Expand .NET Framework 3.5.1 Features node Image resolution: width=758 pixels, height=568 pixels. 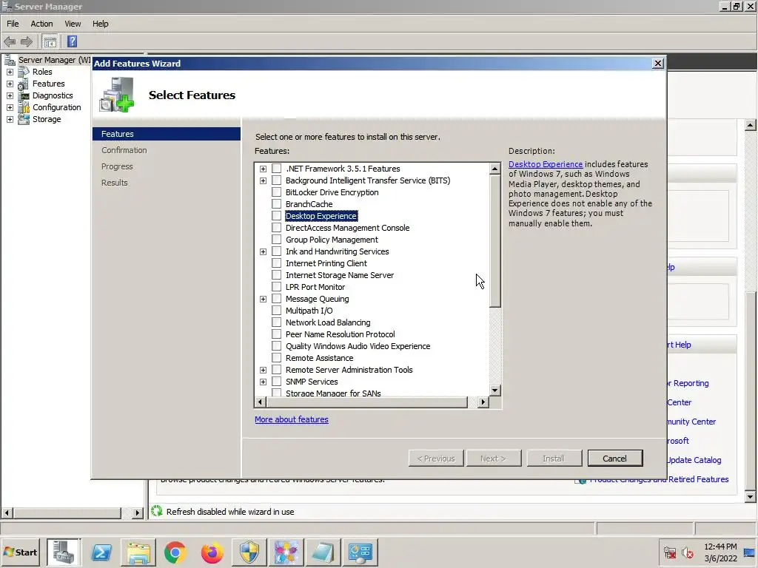tap(263, 169)
